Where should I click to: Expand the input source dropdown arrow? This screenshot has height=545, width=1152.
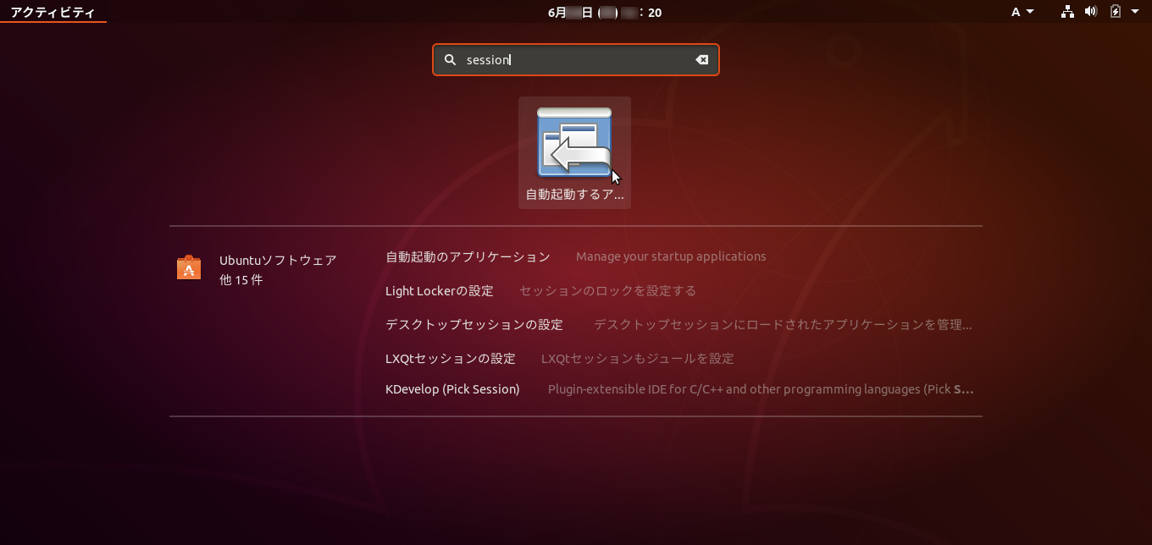click(x=1028, y=11)
